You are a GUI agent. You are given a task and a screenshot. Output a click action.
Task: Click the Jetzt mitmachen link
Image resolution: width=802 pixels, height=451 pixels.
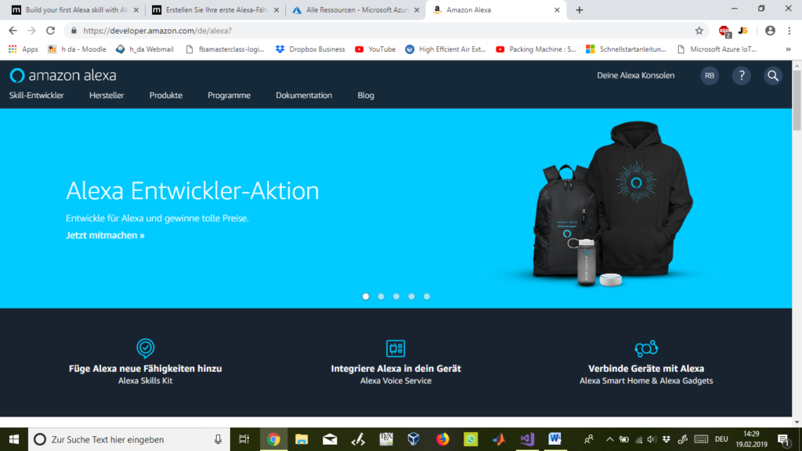tap(105, 235)
